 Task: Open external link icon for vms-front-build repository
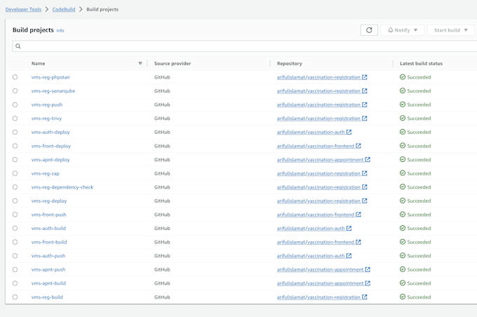pyautogui.click(x=358, y=242)
